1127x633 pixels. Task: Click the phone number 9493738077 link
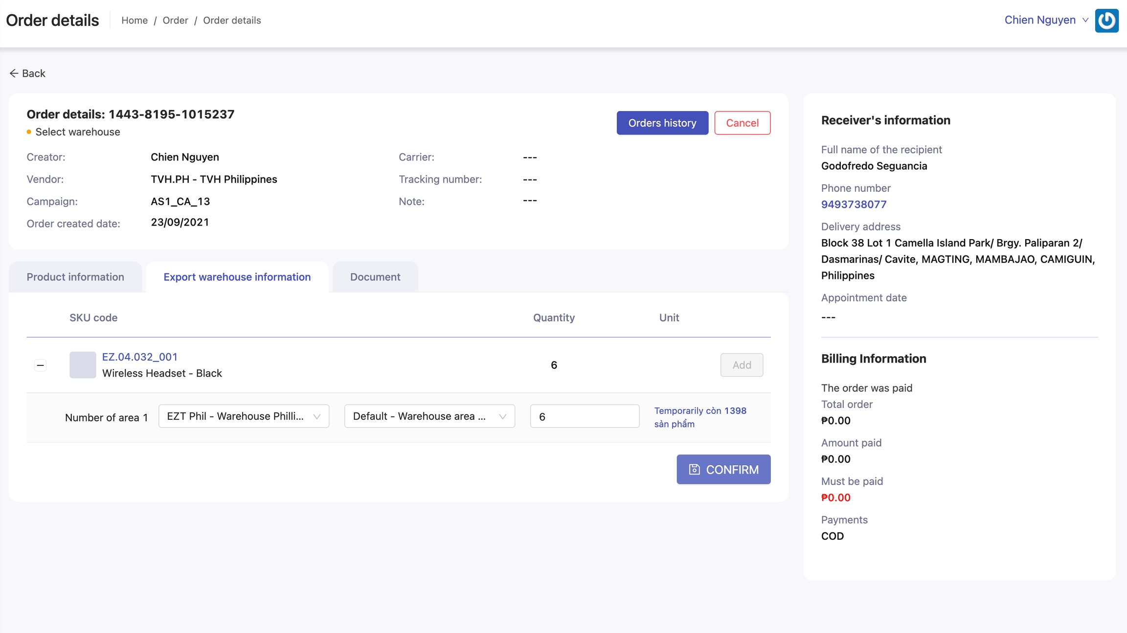pos(854,204)
